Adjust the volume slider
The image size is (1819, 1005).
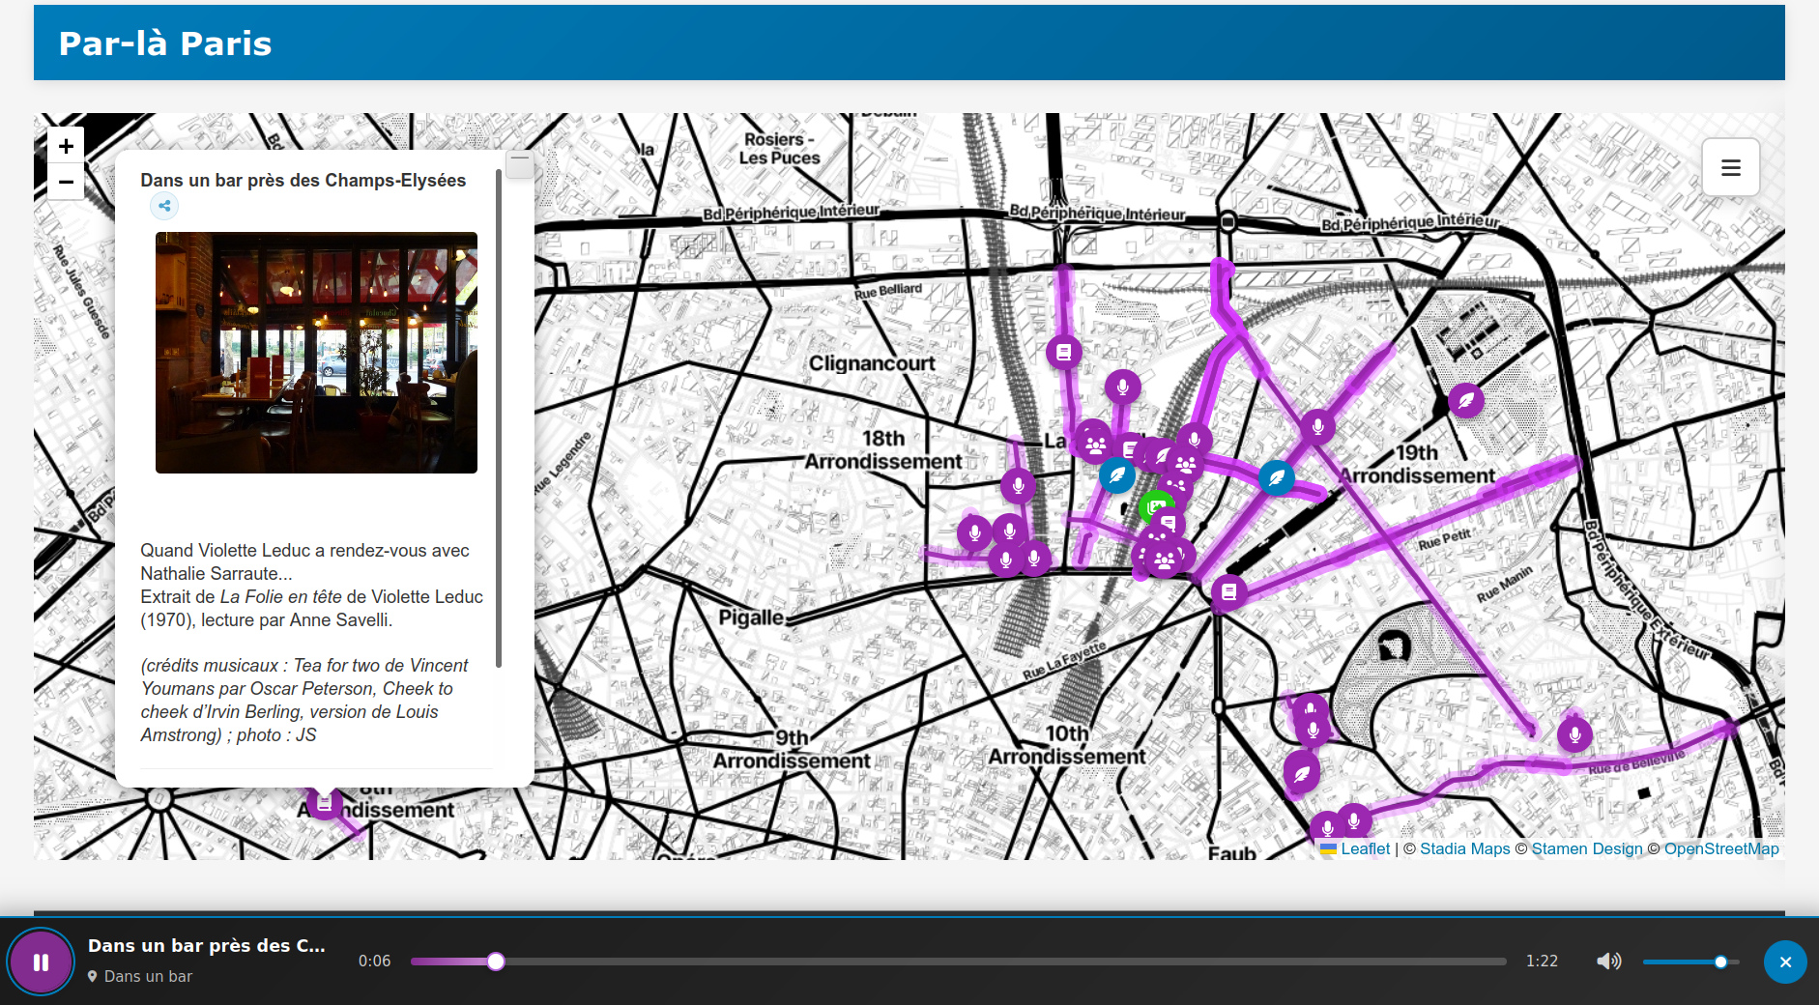point(1690,962)
